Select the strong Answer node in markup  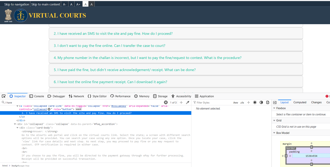(40, 131)
